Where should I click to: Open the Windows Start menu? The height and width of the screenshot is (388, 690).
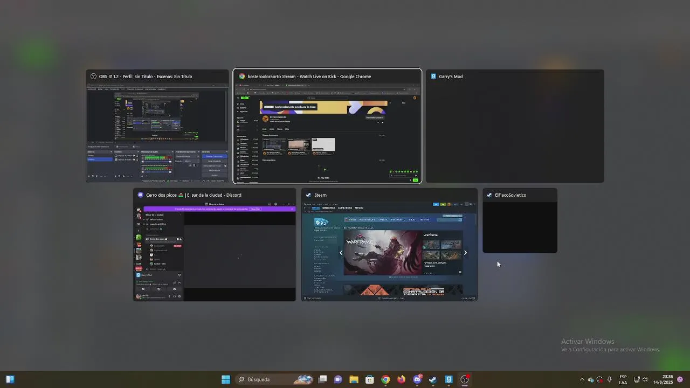point(226,379)
